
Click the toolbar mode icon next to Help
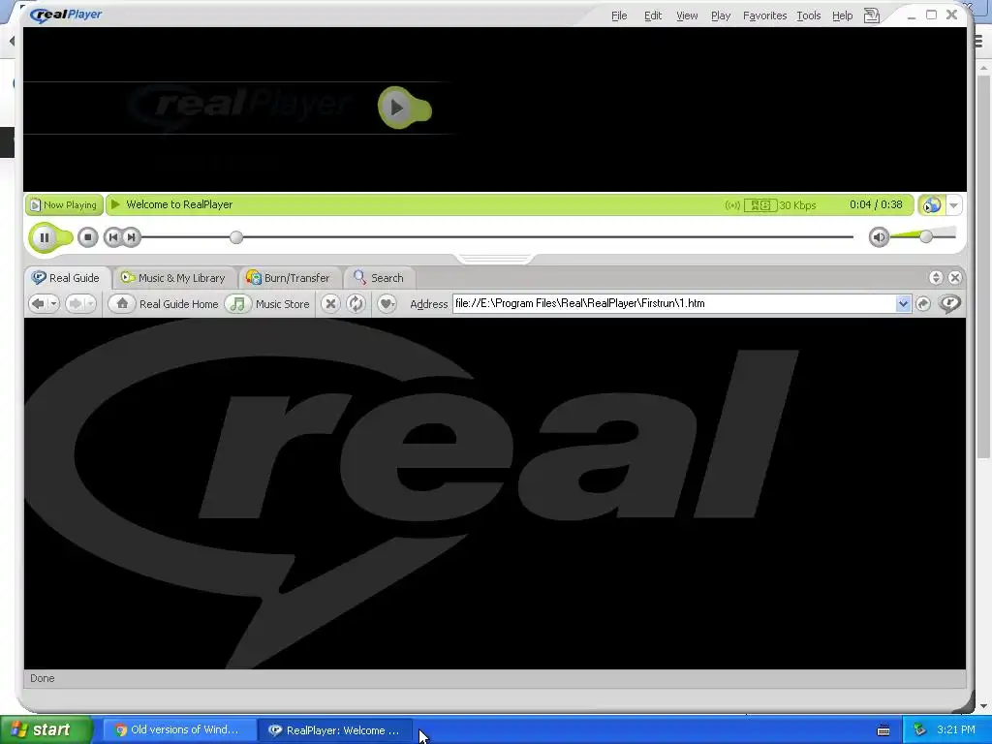click(872, 15)
